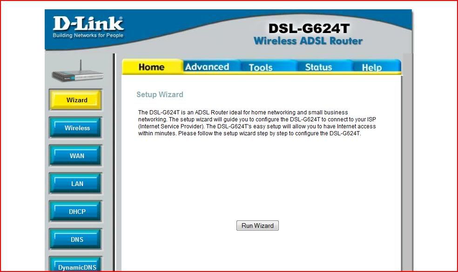Open the LAN configuration page

76,183
